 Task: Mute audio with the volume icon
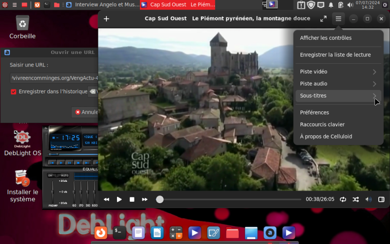369,199
